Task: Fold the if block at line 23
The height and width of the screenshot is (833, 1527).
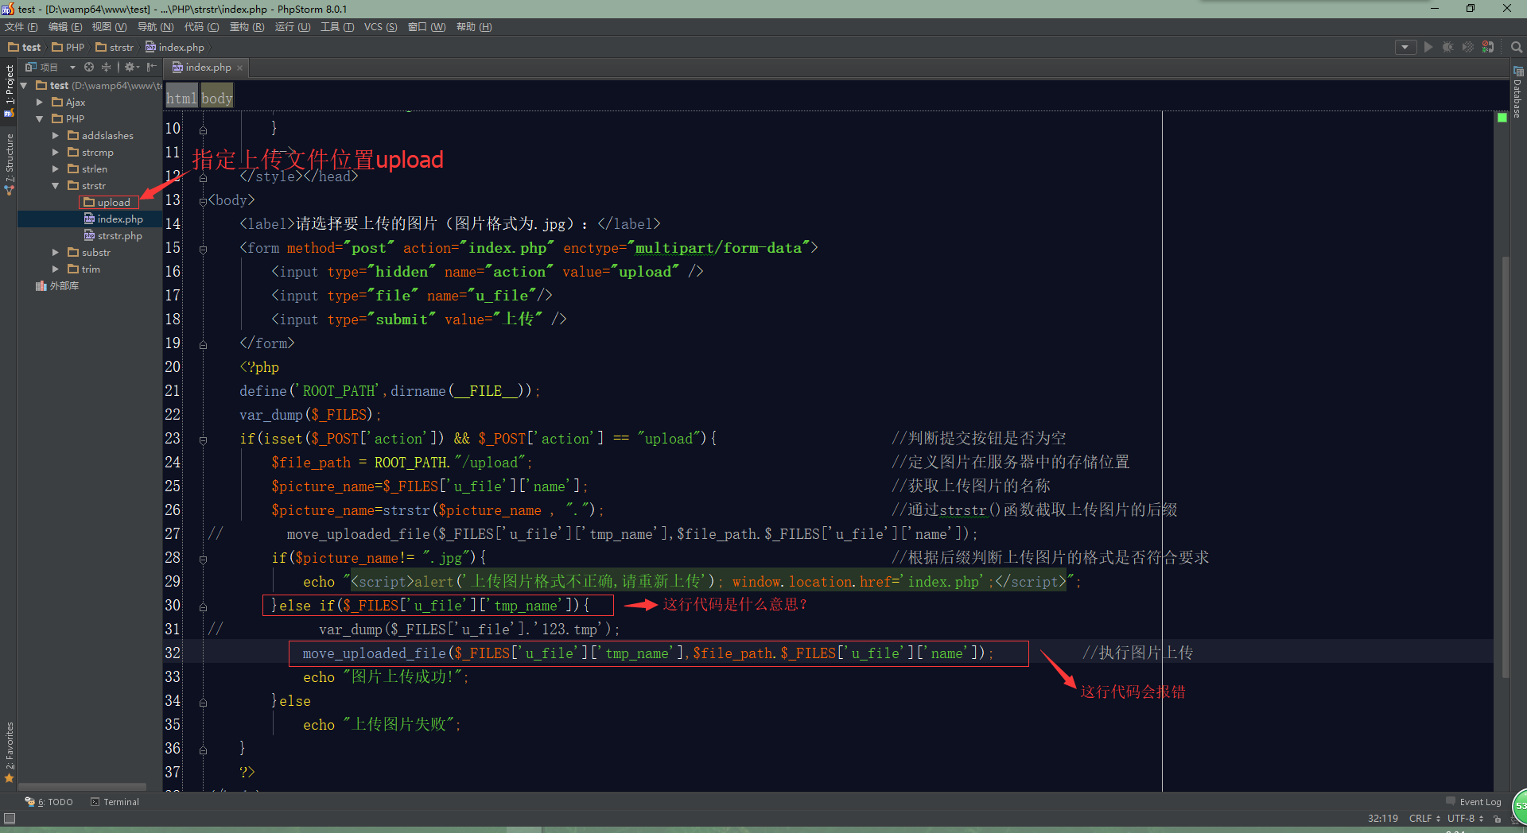Action: [x=203, y=440]
